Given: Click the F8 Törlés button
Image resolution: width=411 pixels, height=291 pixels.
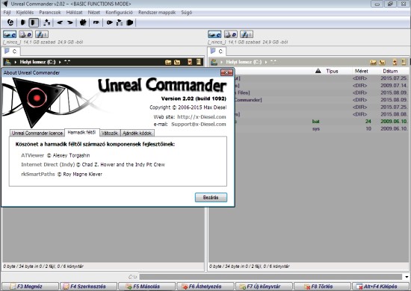Looking at the screenshot, I should click(322, 287).
